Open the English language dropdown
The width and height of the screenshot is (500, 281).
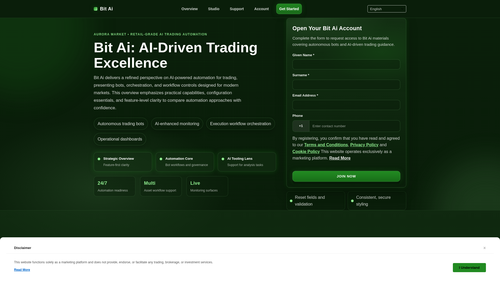click(x=387, y=9)
